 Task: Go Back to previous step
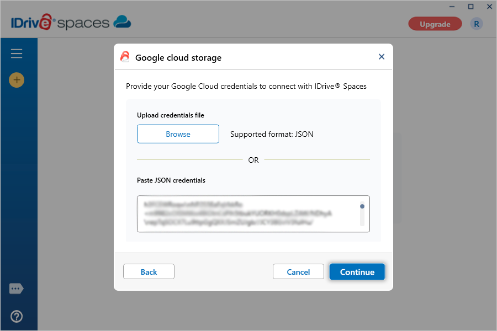[149, 272]
